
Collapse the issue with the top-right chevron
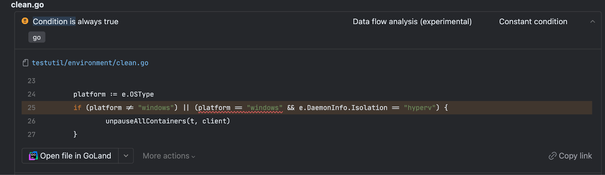(593, 22)
